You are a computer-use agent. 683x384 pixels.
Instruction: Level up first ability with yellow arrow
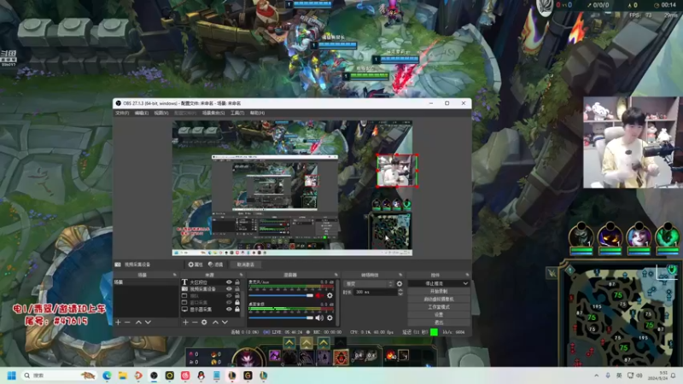point(289,343)
